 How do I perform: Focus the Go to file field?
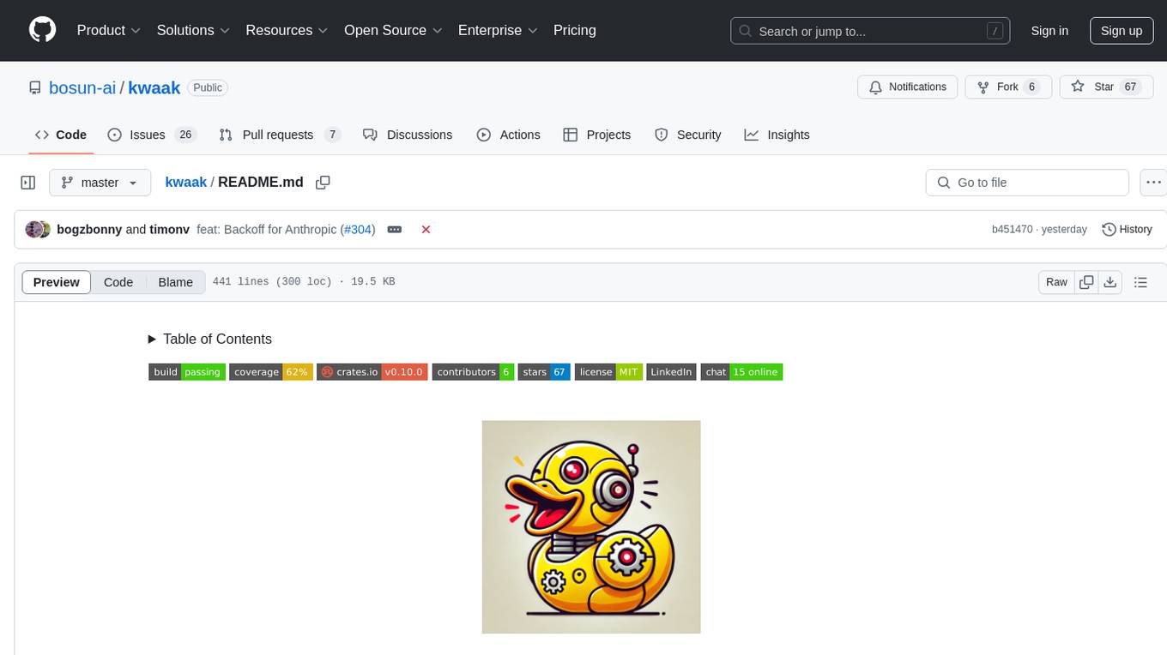click(x=1027, y=183)
